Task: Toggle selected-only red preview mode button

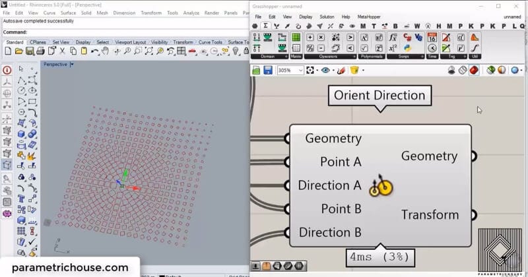Action: [473, 70]
